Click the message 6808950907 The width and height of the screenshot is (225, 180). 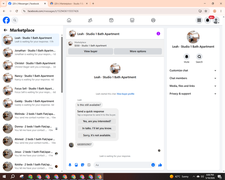[x=84, y=144]
